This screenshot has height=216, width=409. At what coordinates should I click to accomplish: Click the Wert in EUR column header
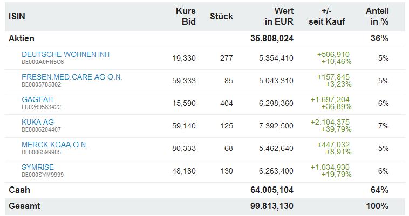(279, 16)
